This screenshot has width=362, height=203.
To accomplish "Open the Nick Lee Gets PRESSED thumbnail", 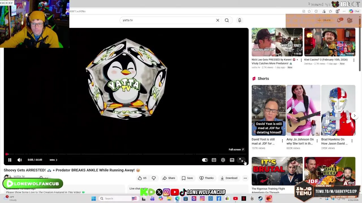I will 277,42.
